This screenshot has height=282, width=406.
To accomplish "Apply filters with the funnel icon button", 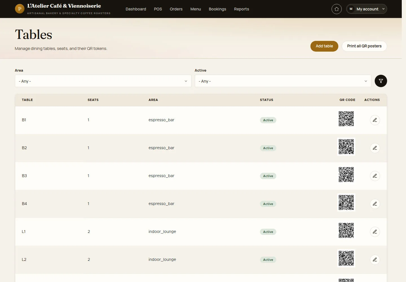I will pos(381,81).
